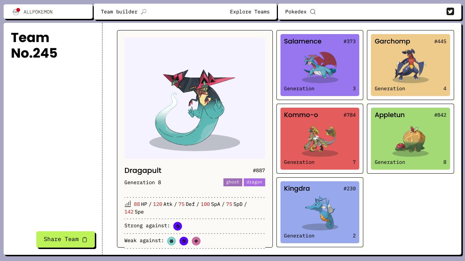Click the pink fairy weakness icon

[196, 241]
